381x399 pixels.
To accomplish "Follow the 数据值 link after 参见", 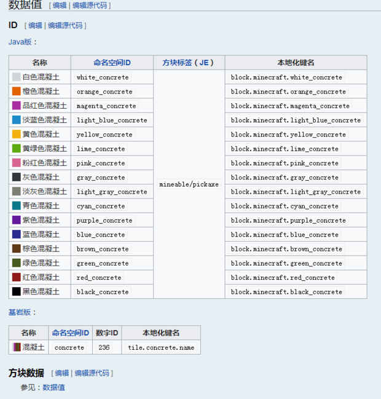I will click(x=53, y=387).
